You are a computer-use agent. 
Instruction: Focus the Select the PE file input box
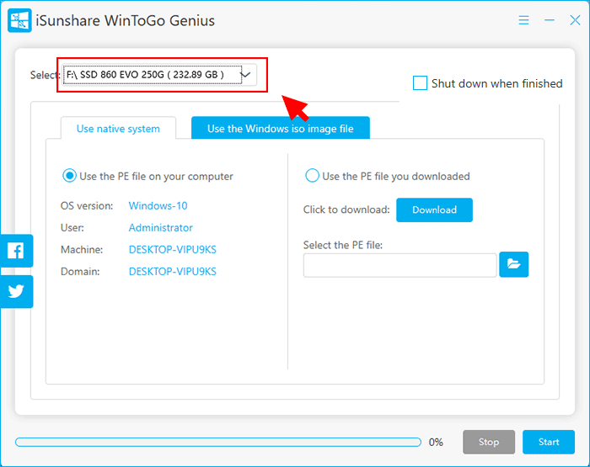pos(400,265)
